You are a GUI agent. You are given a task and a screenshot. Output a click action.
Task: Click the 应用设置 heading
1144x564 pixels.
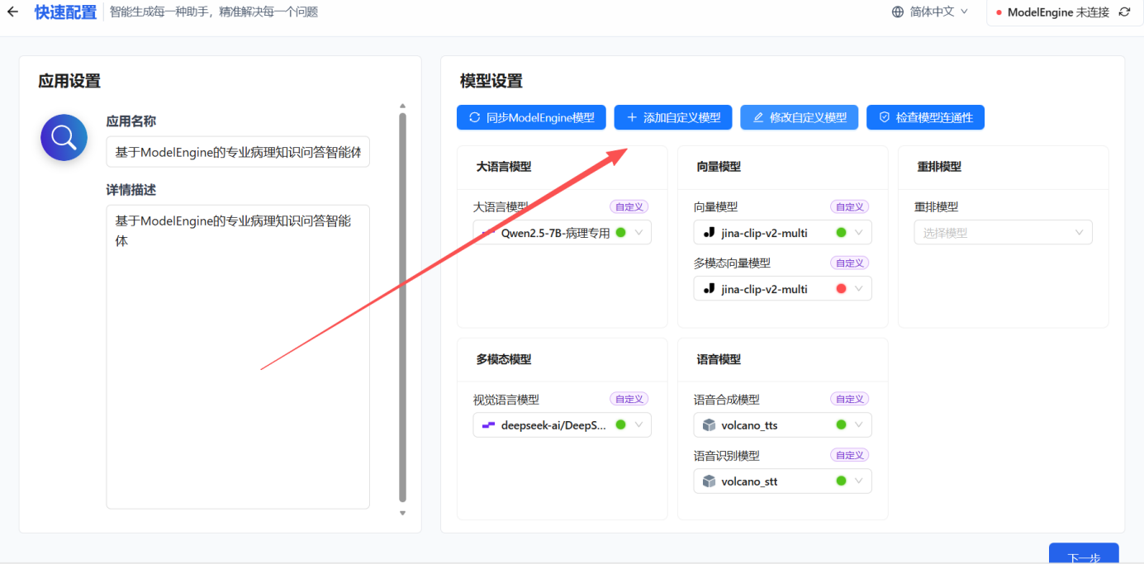point(69,81)
